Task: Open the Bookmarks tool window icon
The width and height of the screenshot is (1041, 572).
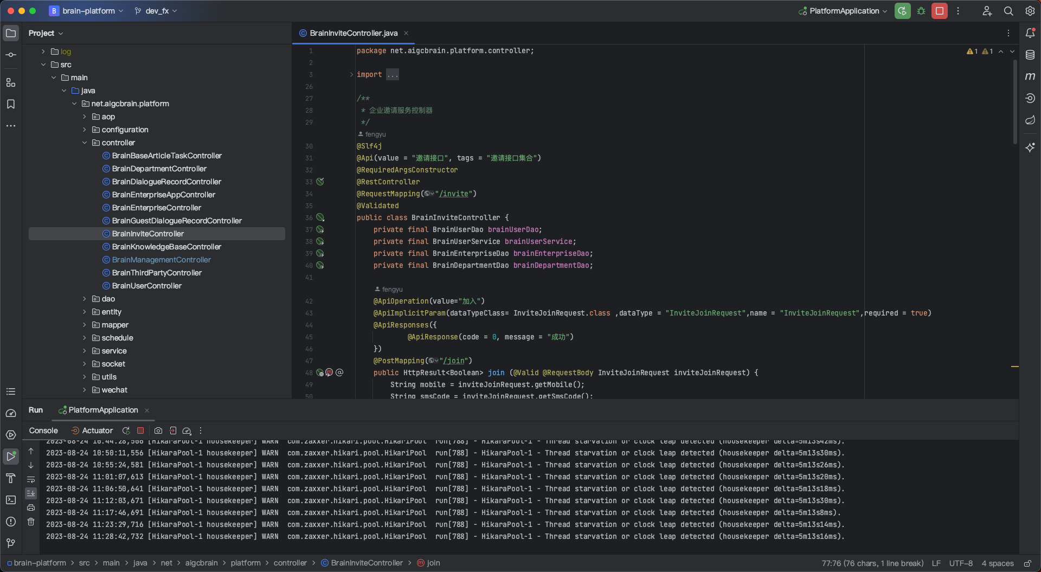Action: point(11,104)
